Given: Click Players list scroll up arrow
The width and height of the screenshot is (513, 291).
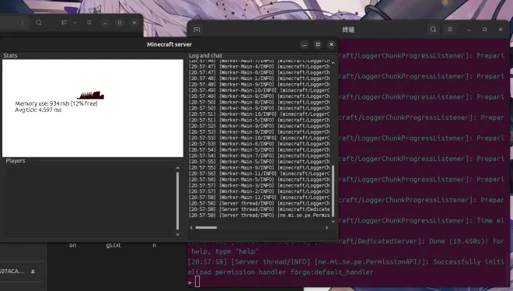Looking at the screenshot, I should point(178,168).
